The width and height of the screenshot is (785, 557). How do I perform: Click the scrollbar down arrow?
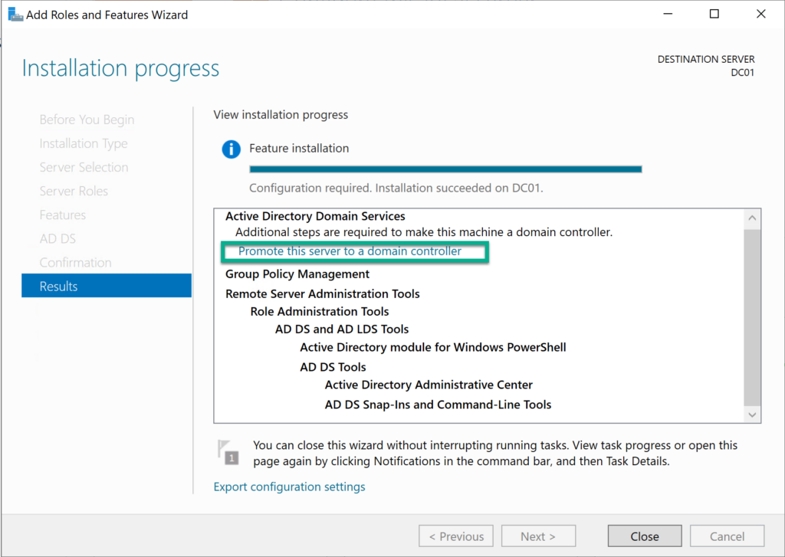(x=752, y=414)
